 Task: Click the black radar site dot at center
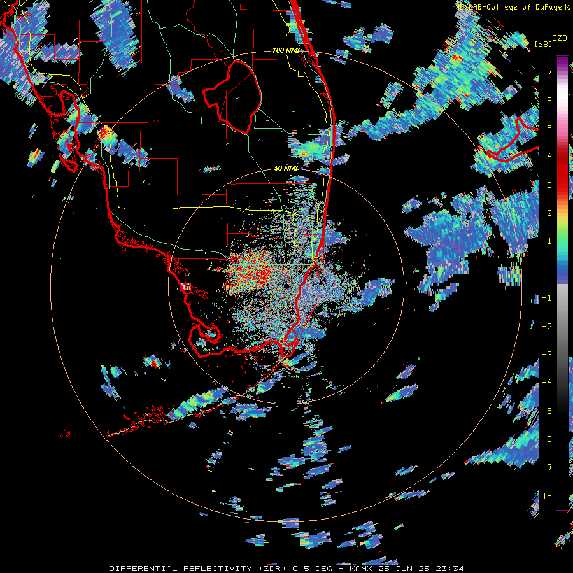click(x=286, y=286)
